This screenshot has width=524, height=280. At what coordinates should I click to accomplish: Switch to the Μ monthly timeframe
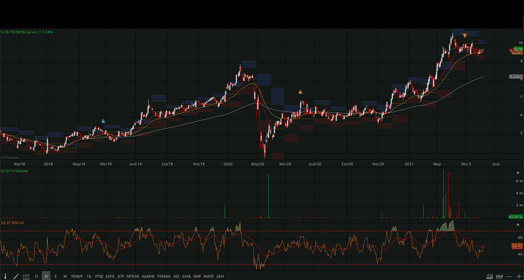tap(65, 276)
